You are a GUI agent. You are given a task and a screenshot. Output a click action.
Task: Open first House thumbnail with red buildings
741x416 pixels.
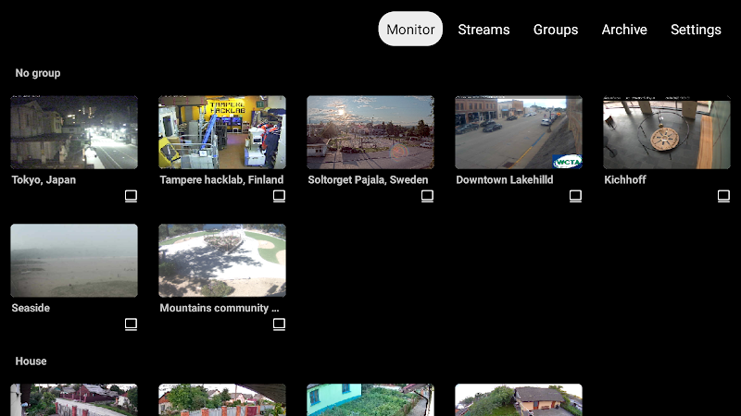(x=74, y=400)
